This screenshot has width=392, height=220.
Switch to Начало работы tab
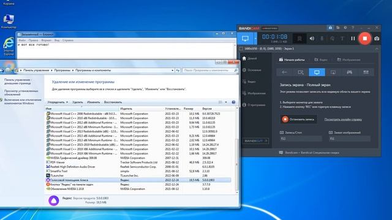[292, 60]
